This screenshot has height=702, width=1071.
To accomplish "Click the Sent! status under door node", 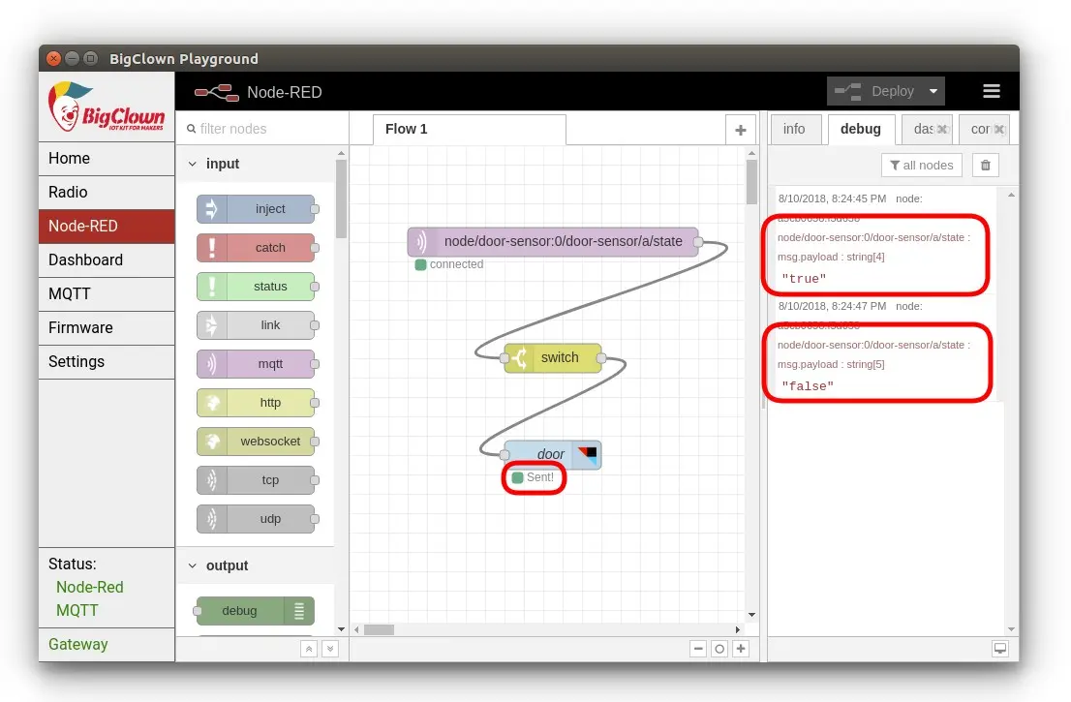I will [534, 477].
